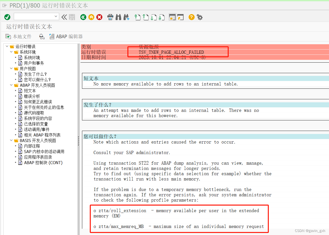Open Find with the binoculars icon
This screenshot has width=329, height=235.
pyautogui.click(x=118, y=17)
